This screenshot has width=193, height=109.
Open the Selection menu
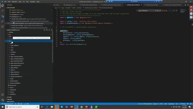point(14,2)
